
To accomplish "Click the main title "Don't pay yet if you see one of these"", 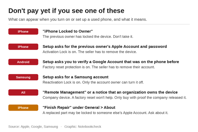I will coord(66,11).
